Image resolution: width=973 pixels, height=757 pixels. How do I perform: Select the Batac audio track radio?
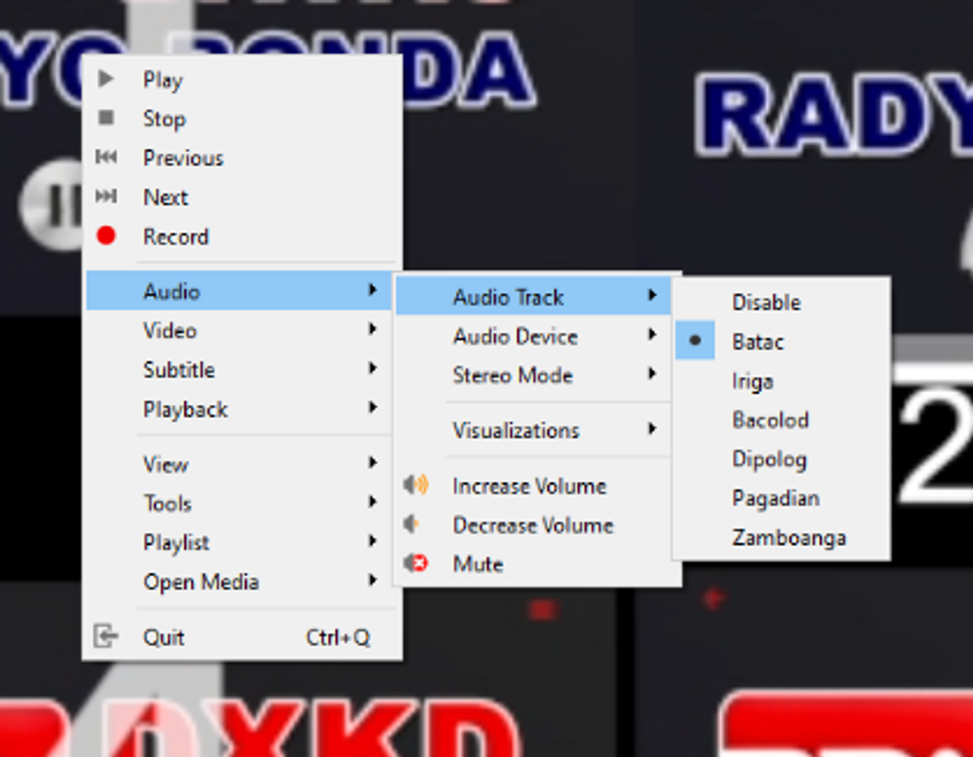coord(695,341)
